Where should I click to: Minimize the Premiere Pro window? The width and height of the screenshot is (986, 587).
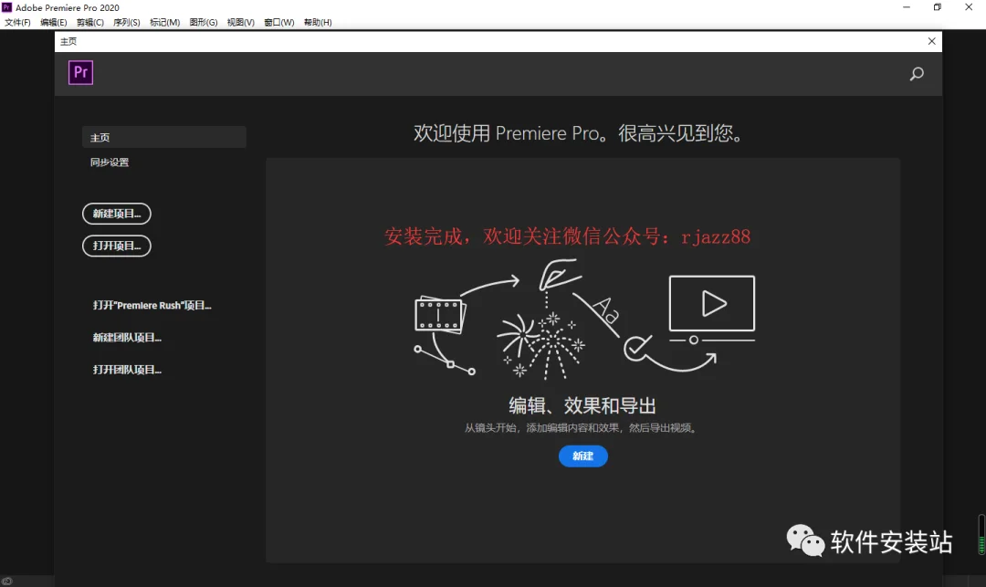(x=907, y=7)
